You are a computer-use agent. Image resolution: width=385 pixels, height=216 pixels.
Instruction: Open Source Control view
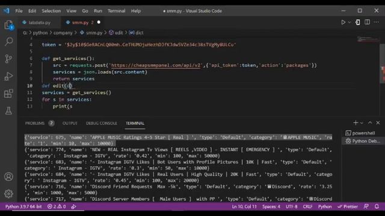[8, 59]
